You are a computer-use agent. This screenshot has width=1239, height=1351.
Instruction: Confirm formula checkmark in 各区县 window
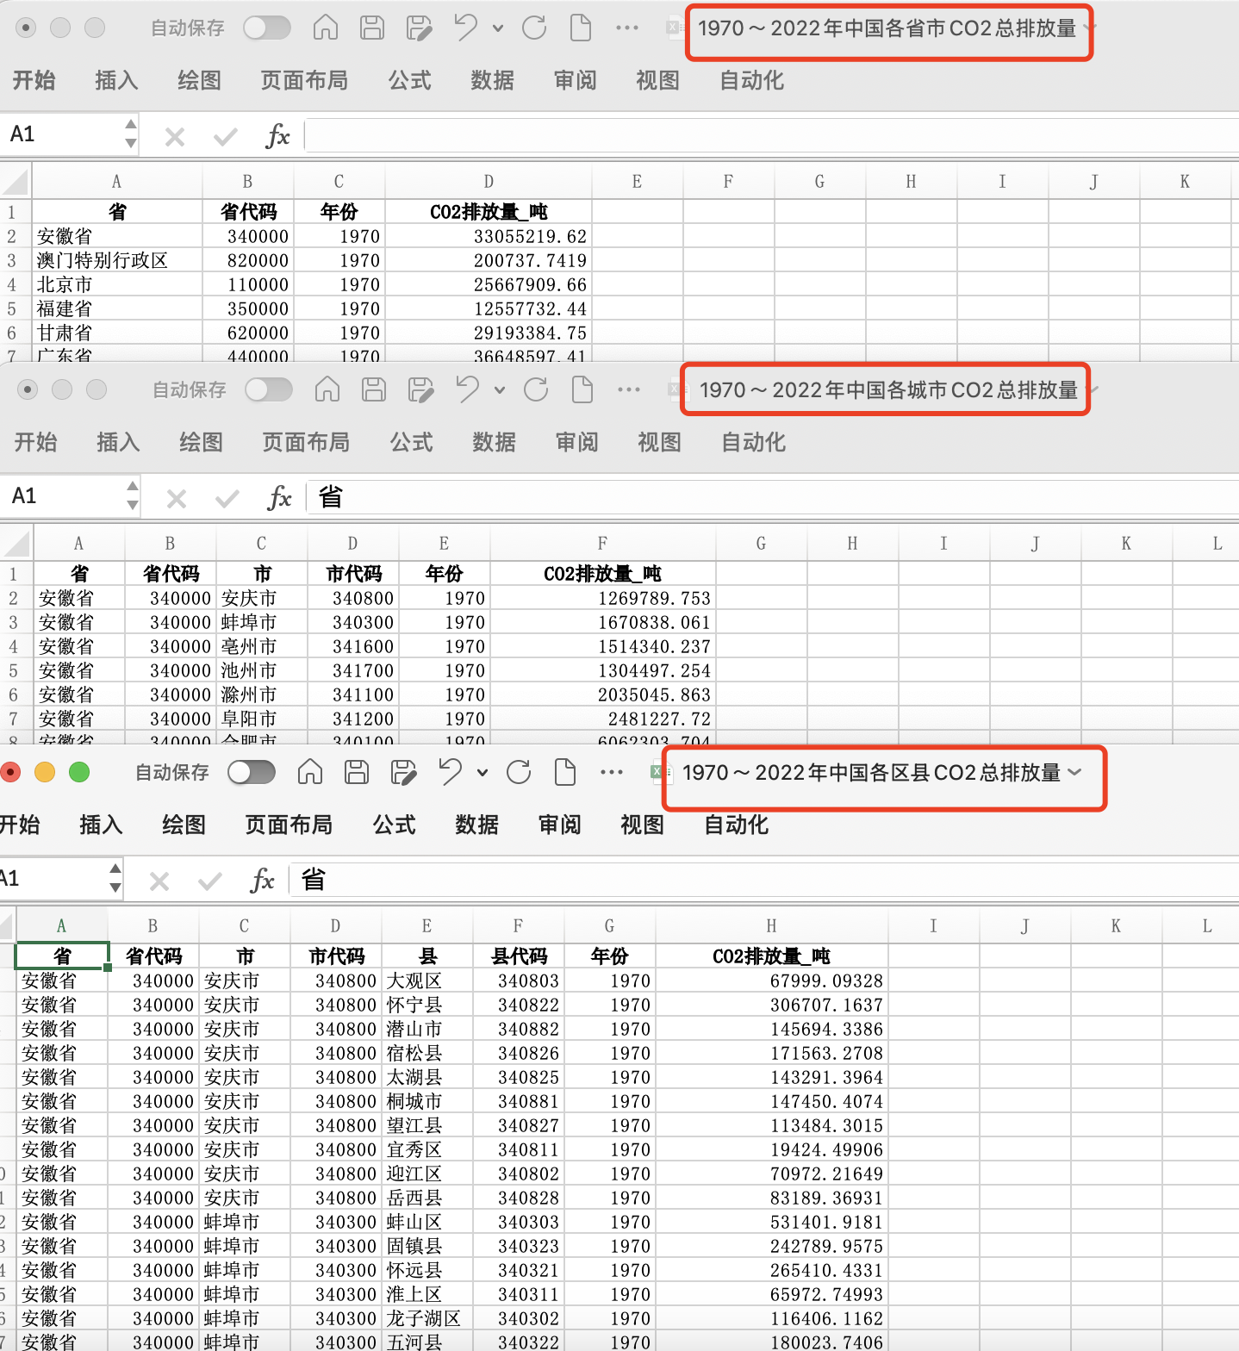tap(209, 881)
